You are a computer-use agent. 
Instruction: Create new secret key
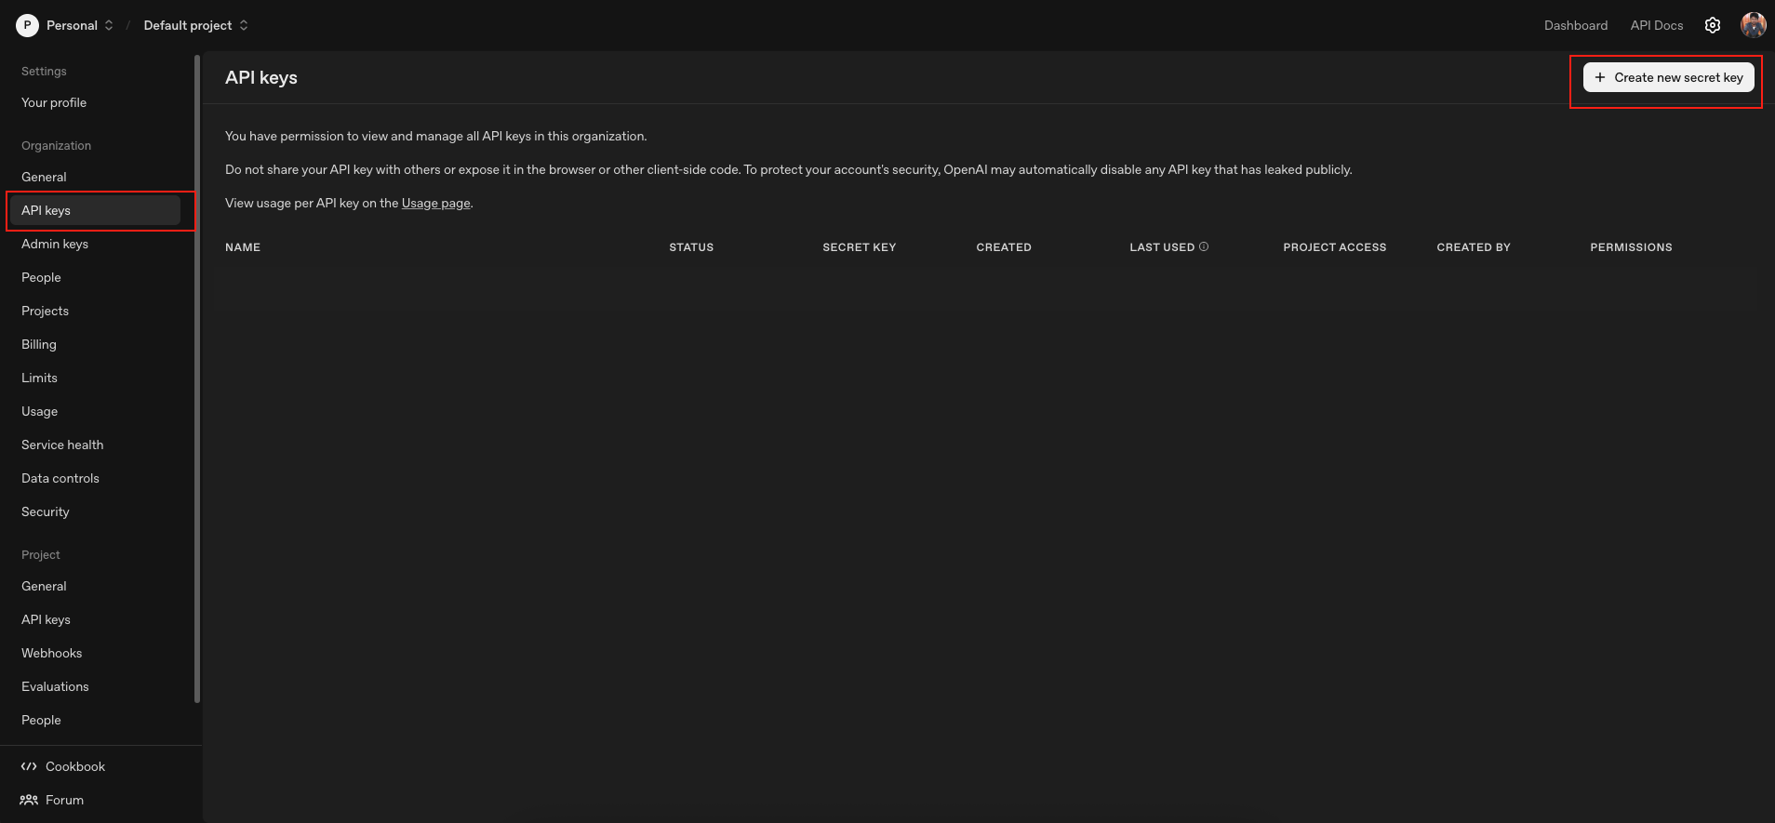tap(1669, 77)
